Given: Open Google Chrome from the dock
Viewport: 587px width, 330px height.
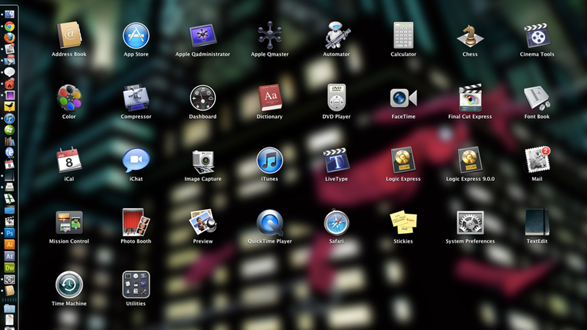Looking at the screenshot, I should pos(10,26).
